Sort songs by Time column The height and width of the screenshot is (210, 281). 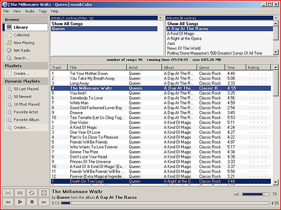tap(235, 67)
